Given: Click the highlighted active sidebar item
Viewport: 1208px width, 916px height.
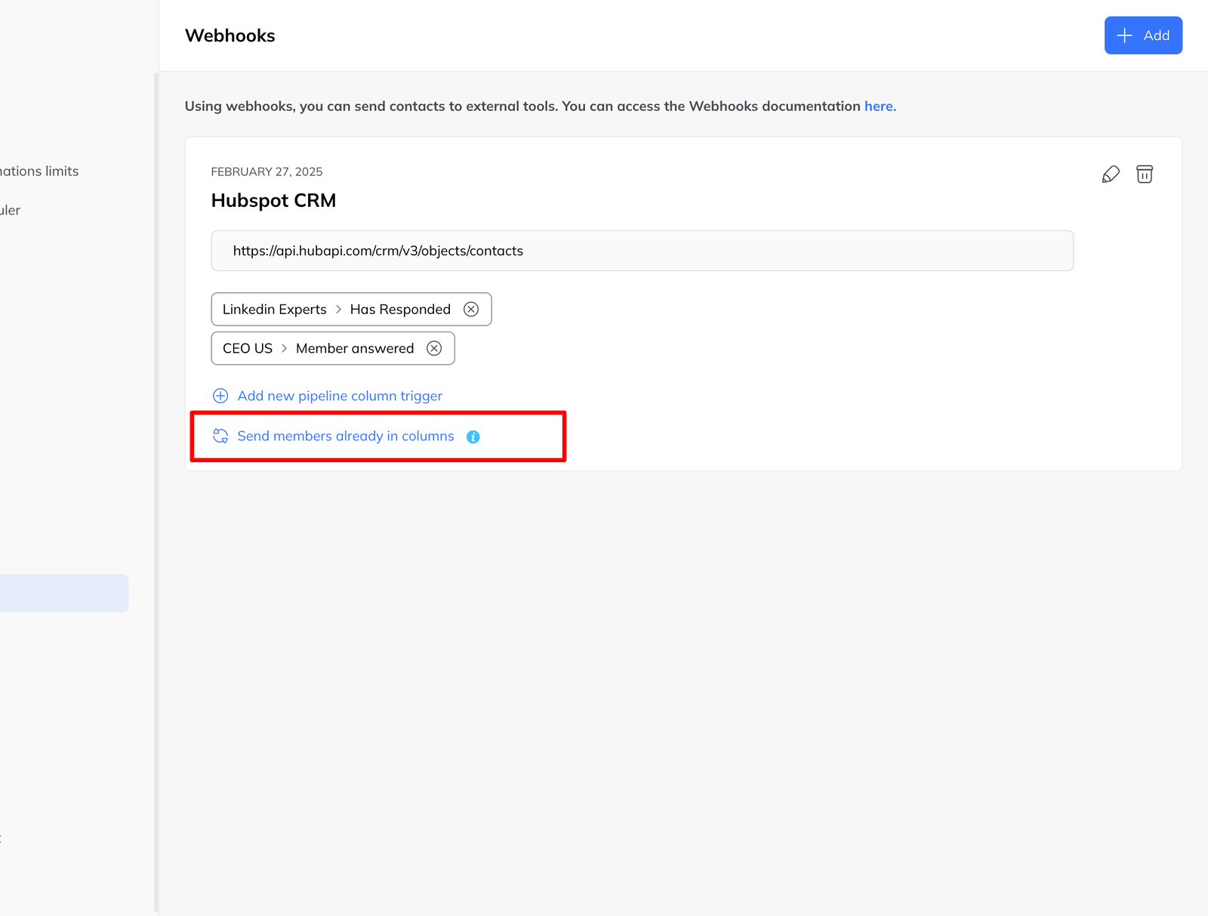Looking at the screenshot, I should pyautogui.click(x=64, y=594).
